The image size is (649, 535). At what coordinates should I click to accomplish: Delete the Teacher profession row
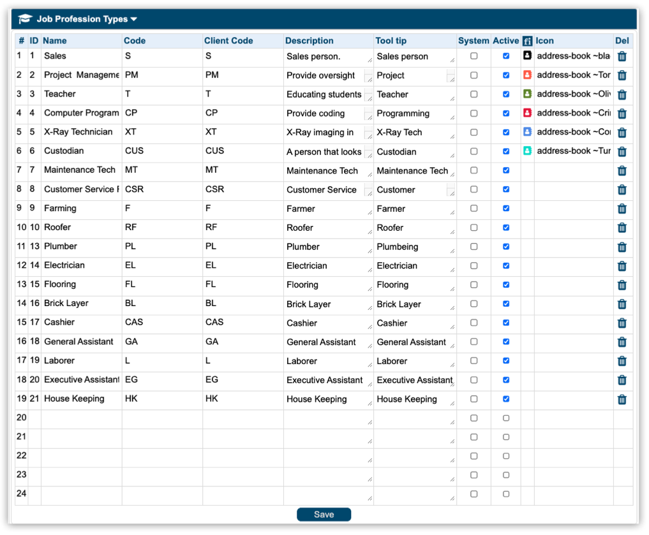pos(622,94)
